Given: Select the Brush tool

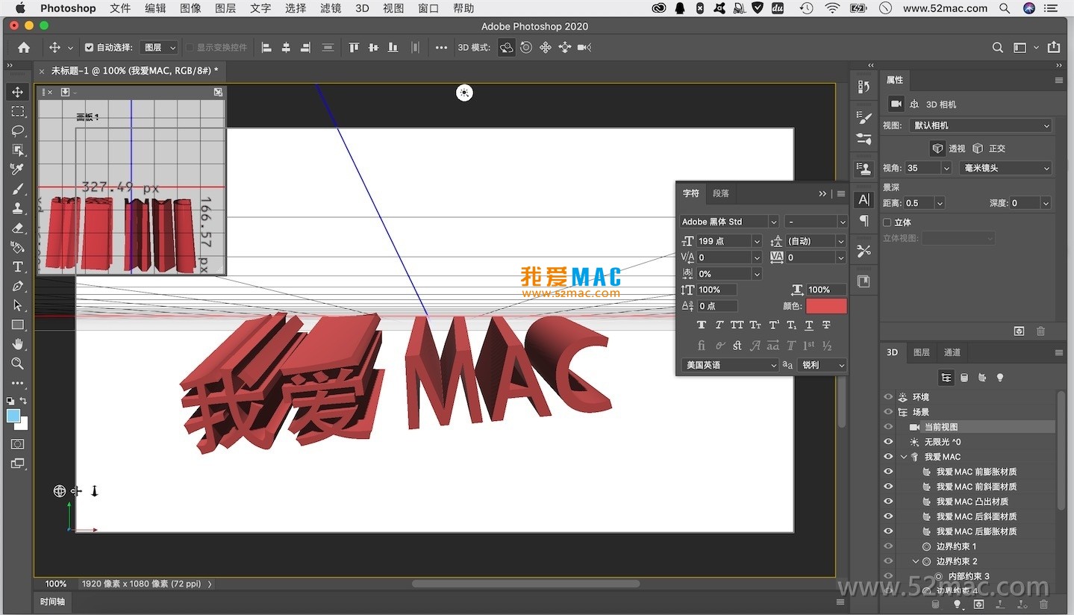Looking at the screenshot, I should tap(17, 189).
